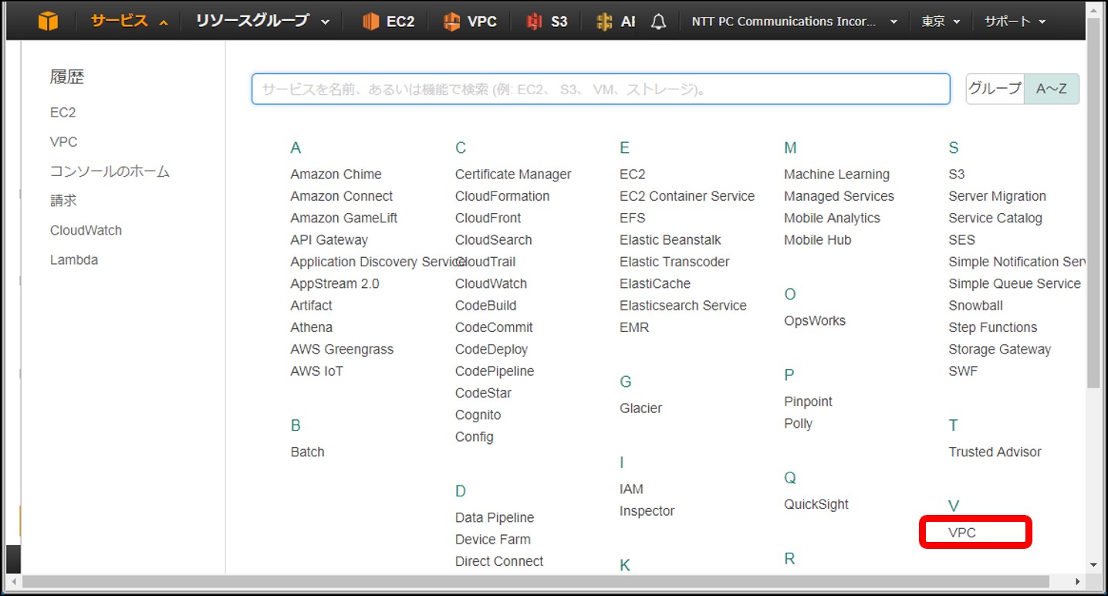Open Cognito service
This screenshot has width=1108, height=596.
[x=478, y=415]
